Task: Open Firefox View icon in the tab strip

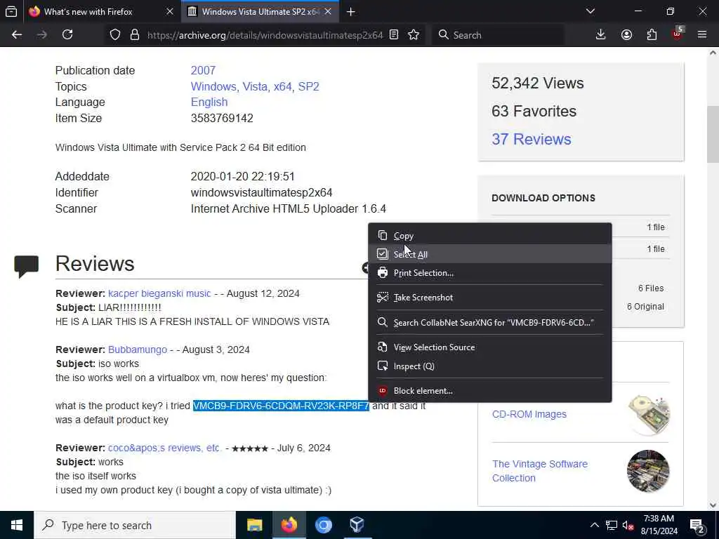Action: pos(11,12)
